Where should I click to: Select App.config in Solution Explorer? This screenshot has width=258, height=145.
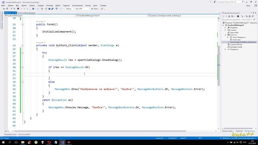coord(234,33)
